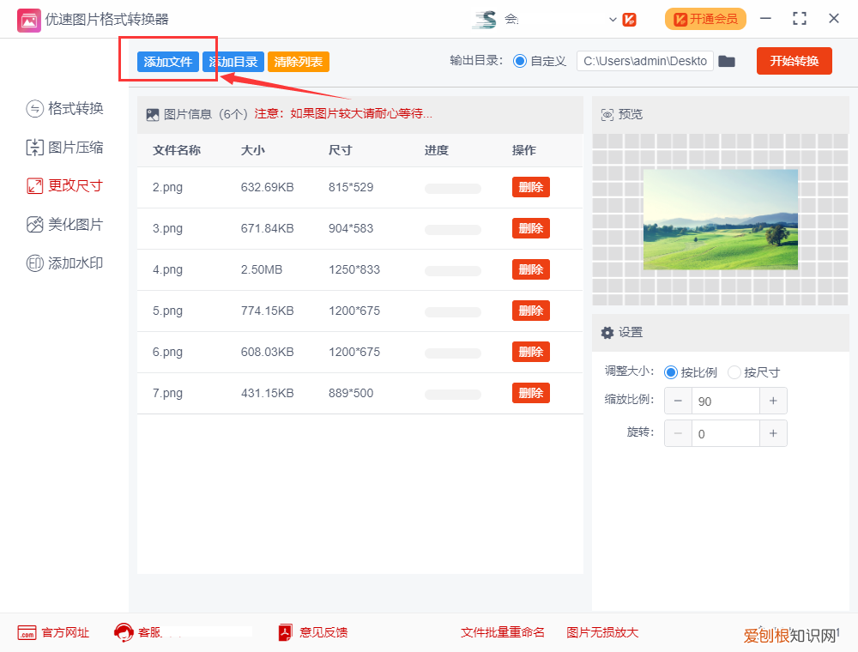The height and width of the screenshot is (652, 858).
Task: Open the 格式转换 format conversion tool
Action: point(64,109)
